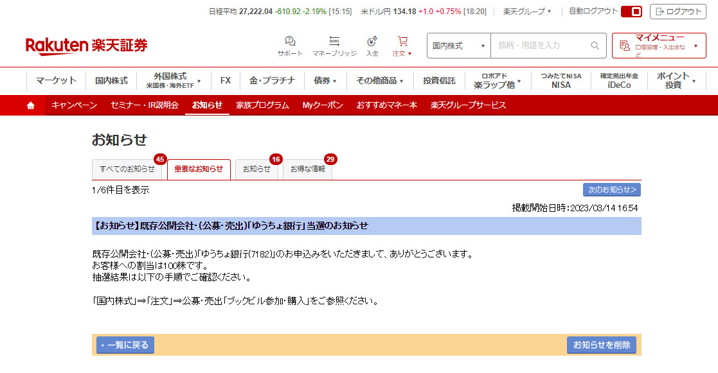Click the search magnifier icon
Viewport: 718px width, 373px height.
pos(595,46)
